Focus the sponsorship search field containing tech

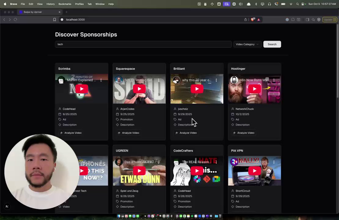[143, 44]
